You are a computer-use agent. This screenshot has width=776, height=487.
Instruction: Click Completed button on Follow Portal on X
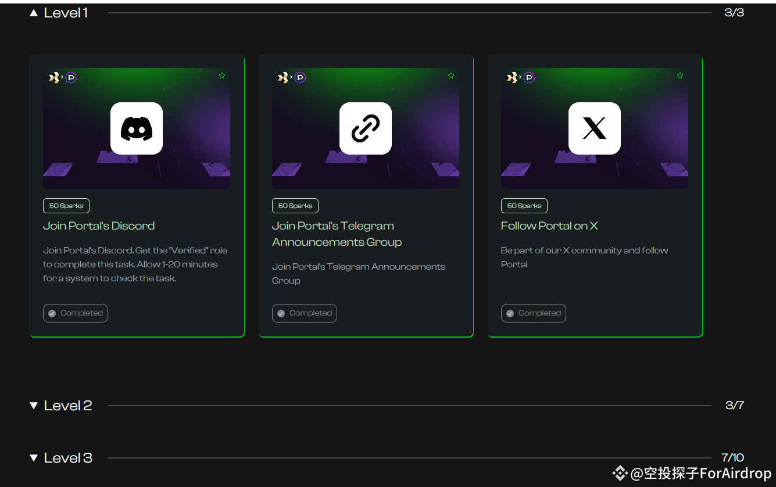[534, 313]
